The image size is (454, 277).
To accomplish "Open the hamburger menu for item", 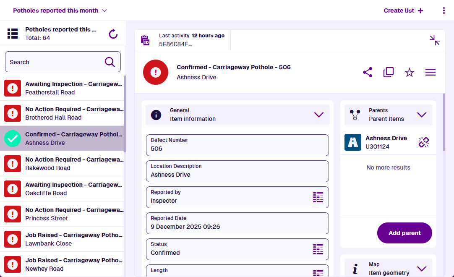I will pos(431,73).
